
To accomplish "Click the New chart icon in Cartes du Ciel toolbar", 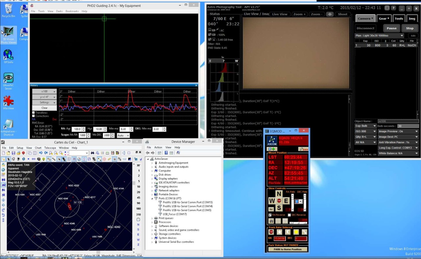I will (x=3, y=153).
